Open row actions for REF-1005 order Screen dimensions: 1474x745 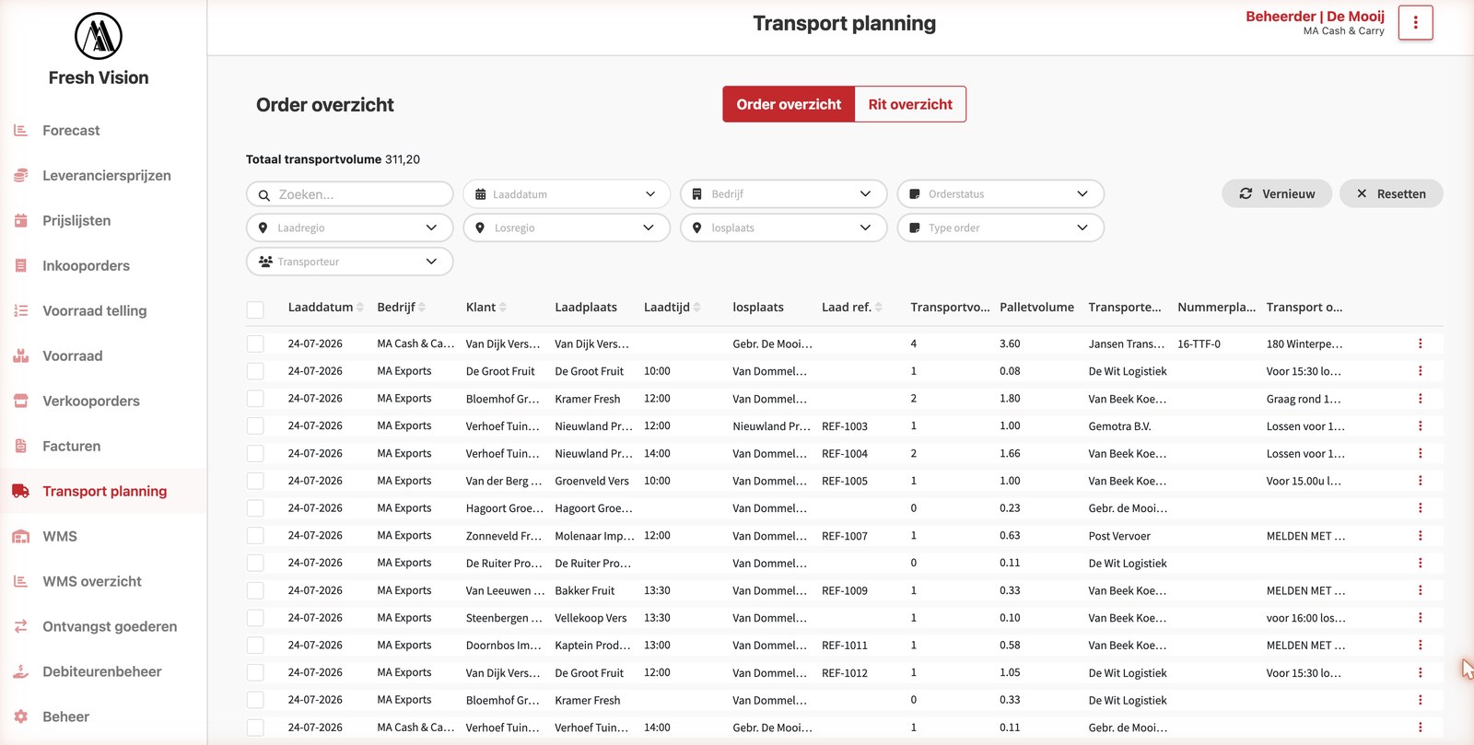tap(1420, 481)
